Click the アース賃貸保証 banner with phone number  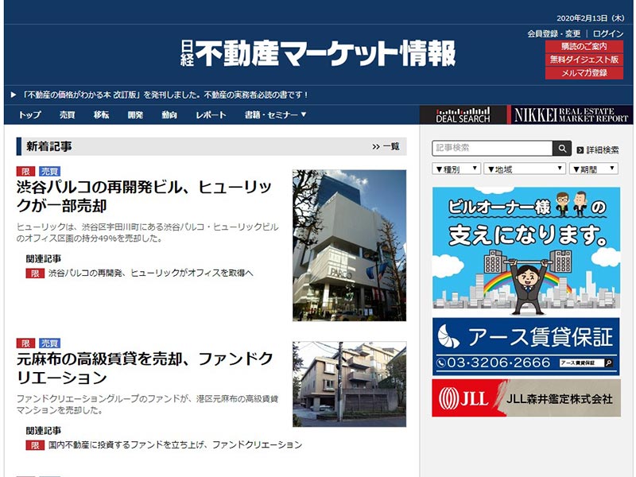[x=526, y=347]
